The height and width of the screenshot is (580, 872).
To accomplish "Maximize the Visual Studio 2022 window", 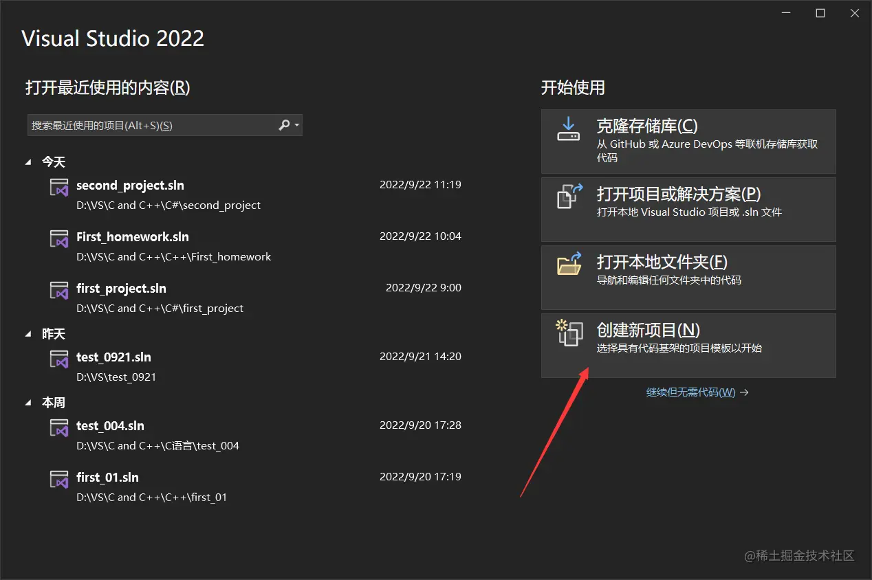I will tap(820, 14).
